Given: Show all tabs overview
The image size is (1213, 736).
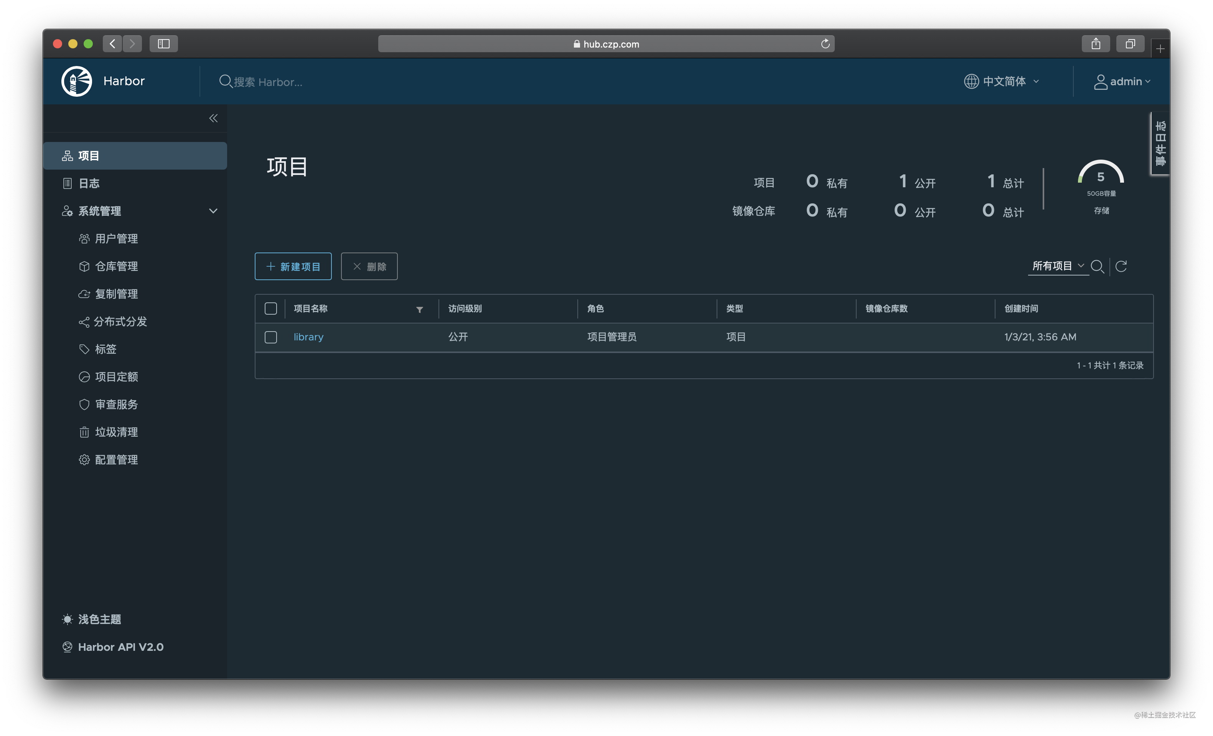Looking at the screenshot, I should 1130,44.
